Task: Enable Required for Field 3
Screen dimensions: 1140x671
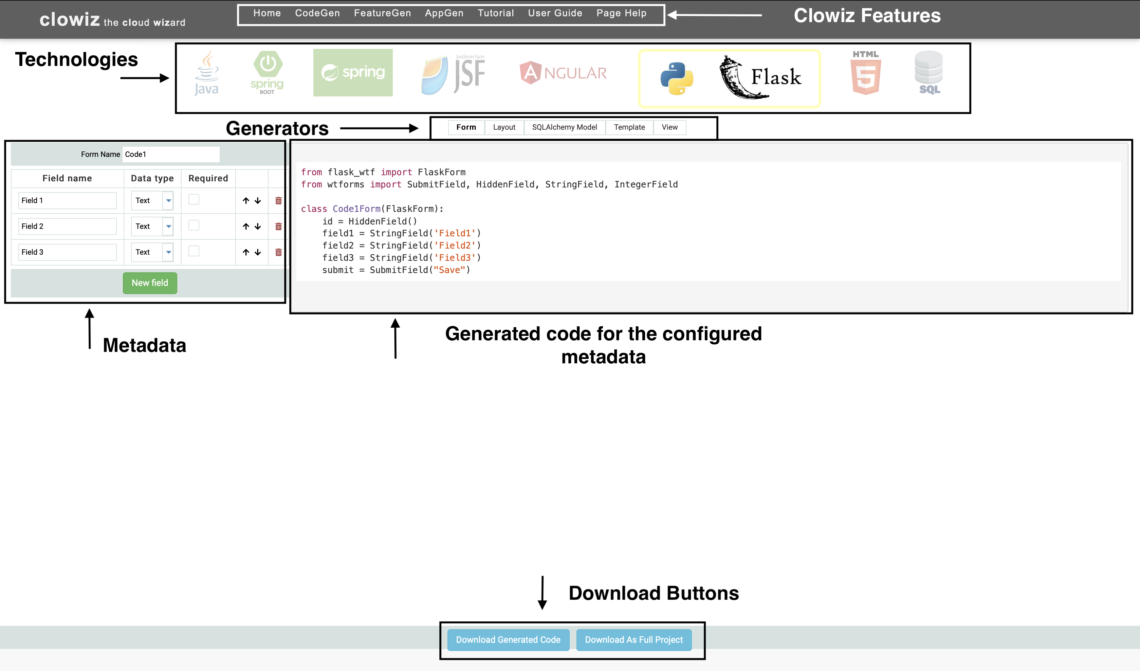Action: (x=194, y=251)
